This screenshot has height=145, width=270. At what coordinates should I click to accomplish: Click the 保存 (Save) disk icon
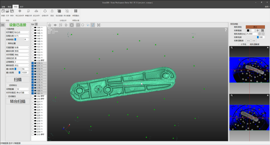12,11
